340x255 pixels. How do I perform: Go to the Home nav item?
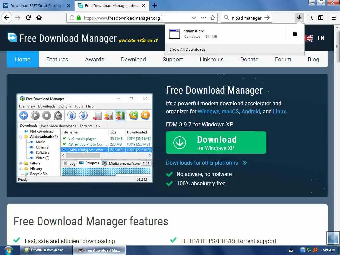(23, 59)
